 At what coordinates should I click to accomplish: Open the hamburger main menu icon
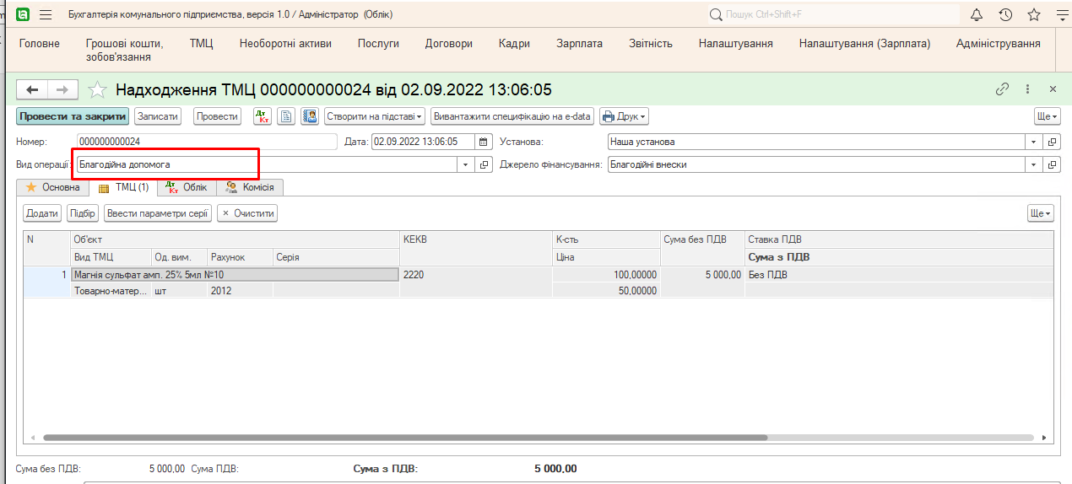[x=46, y=14]
